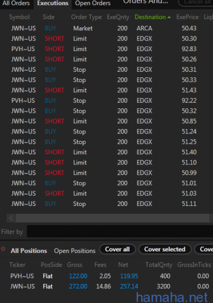
Task: Click the PVH~US net value 119.95
Action: (129, 276)
